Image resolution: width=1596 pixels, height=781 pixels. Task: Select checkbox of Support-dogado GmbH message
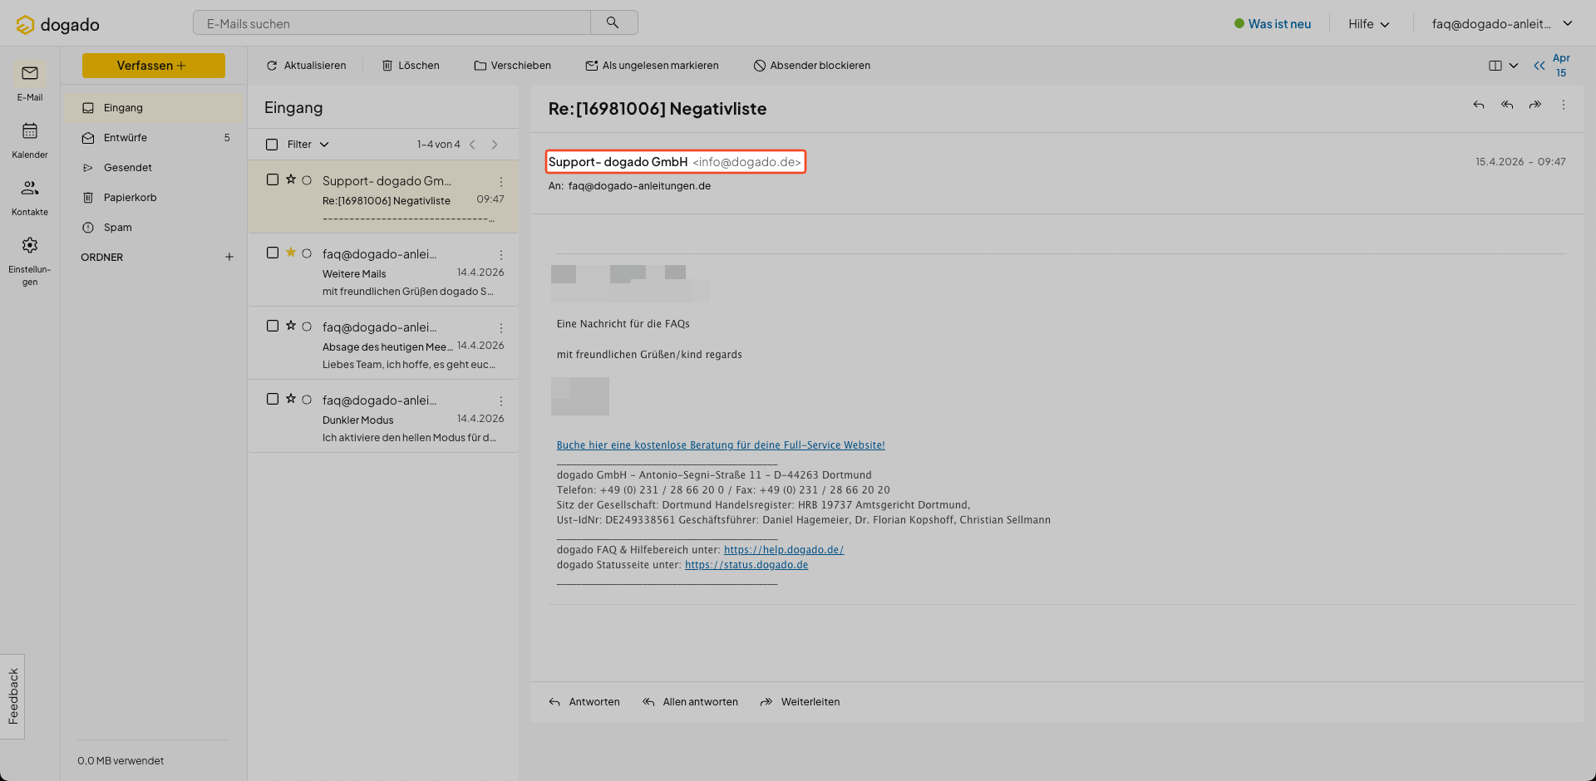tap(273, 179)
